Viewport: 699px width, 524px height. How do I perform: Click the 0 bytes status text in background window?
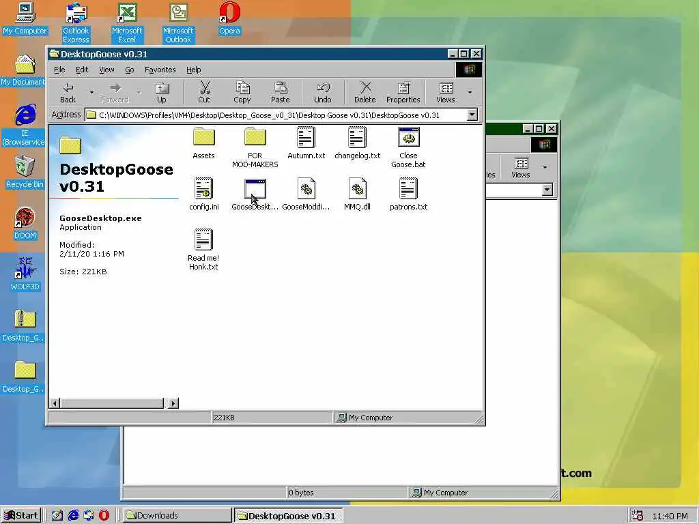301,493
